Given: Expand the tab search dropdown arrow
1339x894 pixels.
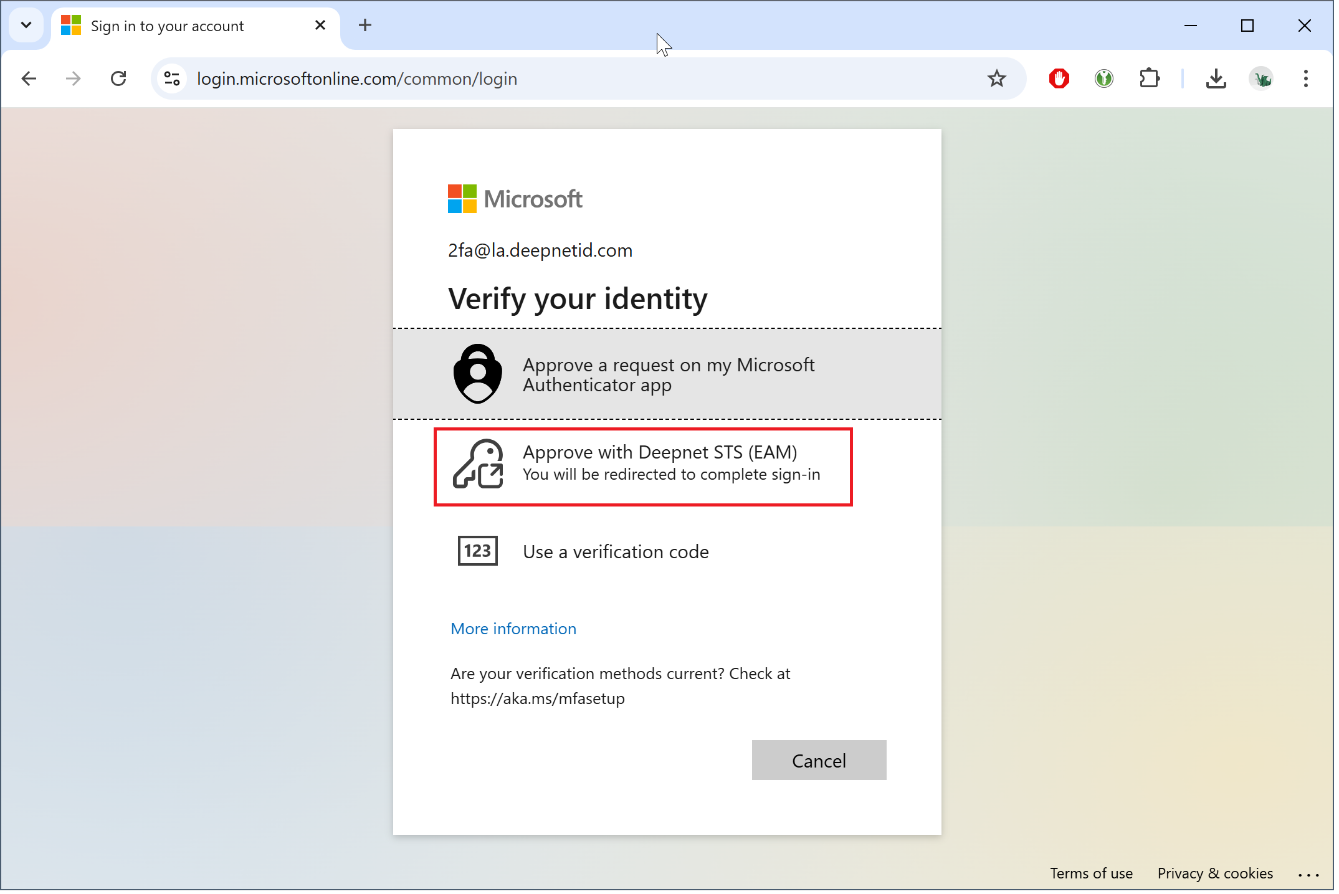Looking at the screenshot, I should click(26, 26).
